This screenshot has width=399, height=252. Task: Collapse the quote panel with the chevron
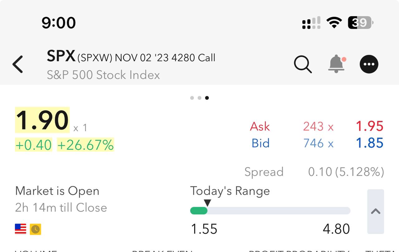[376, 211]
